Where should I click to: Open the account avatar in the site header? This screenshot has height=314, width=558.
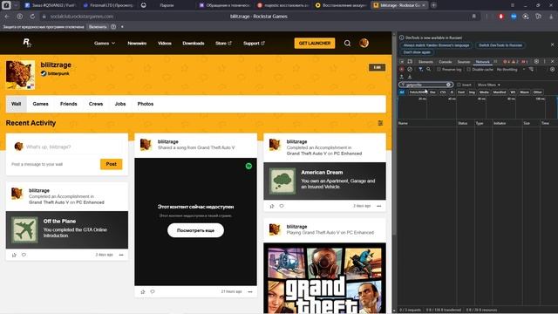click(364, 43)
